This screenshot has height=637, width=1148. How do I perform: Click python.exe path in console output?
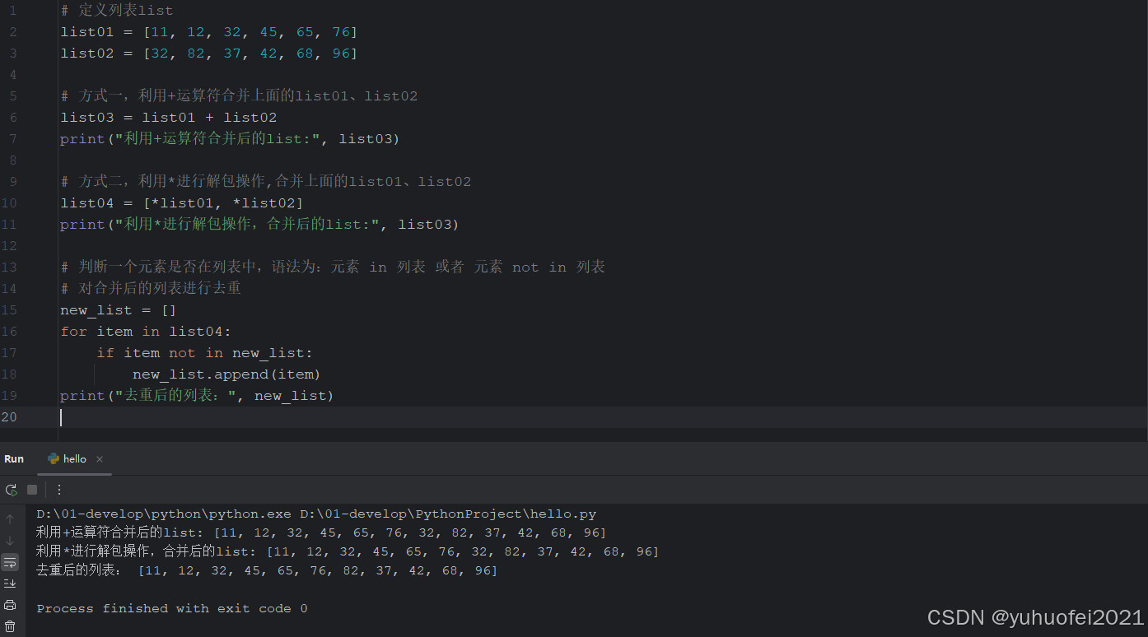[164, 514]
